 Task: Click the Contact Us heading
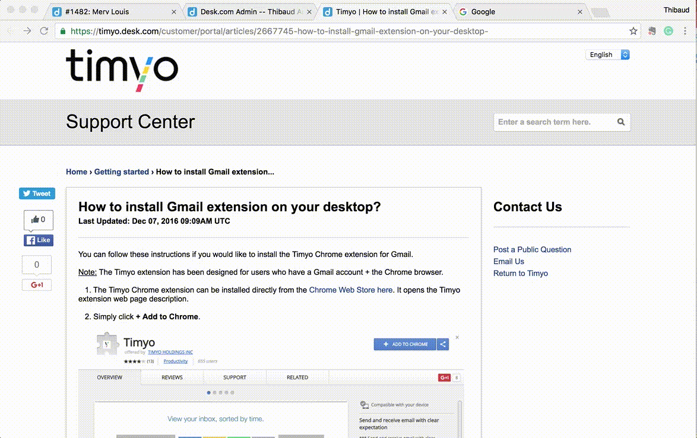coord(528,207)
